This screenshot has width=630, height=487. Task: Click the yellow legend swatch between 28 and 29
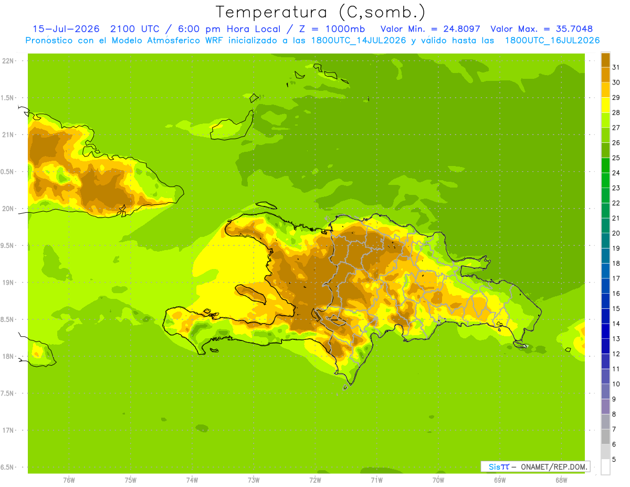[x=605, y=105]
